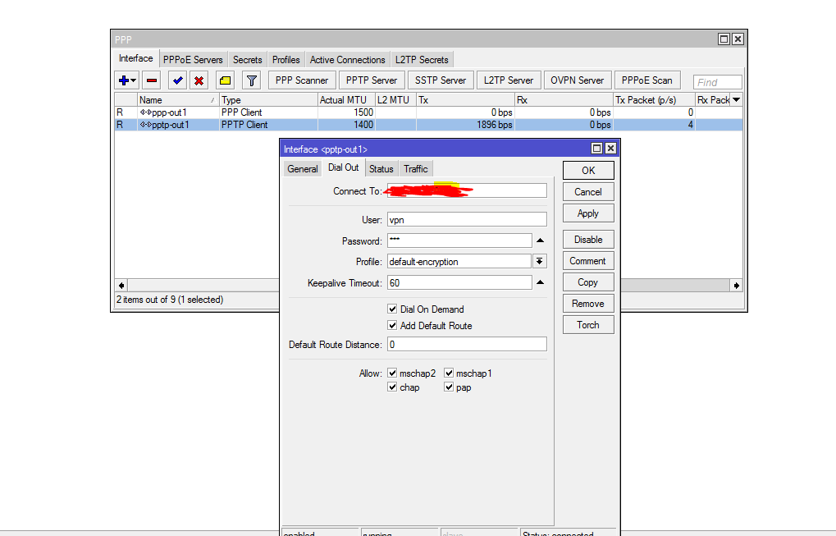This screenshot has height=536, width=836.
Task: Open the PPTP Server settings button
Action: click(372, 80)
